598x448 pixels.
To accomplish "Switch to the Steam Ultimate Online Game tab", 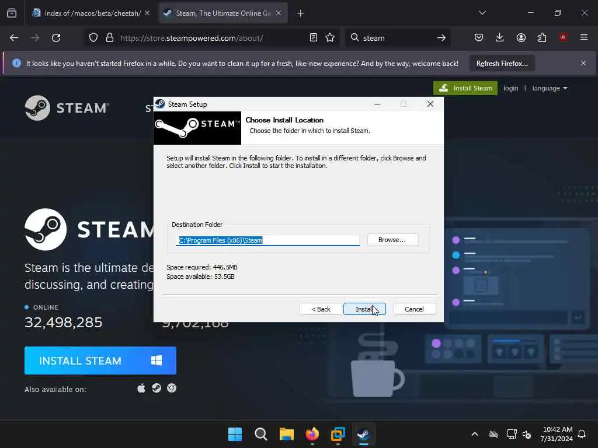I will [x=223, y=13].
